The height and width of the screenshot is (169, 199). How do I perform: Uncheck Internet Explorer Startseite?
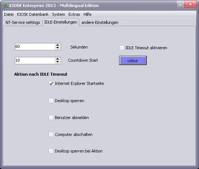[x=51, y=83]
